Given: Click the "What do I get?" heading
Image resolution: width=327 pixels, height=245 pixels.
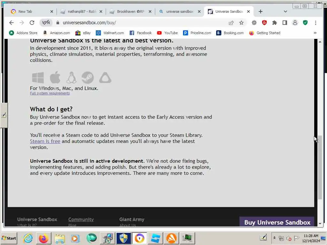Looking at the screenshot, I should tap(51, 109).
